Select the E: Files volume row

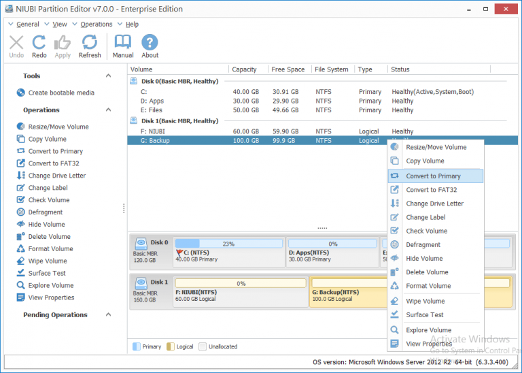click(x=322, y=110)
